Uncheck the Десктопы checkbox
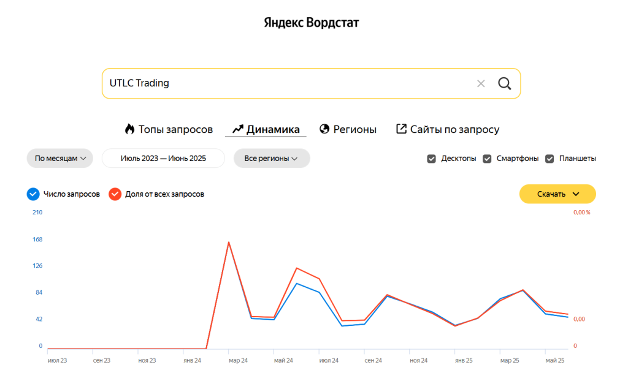The width and height of the screenshot is (628, 381). coord(432,159)
